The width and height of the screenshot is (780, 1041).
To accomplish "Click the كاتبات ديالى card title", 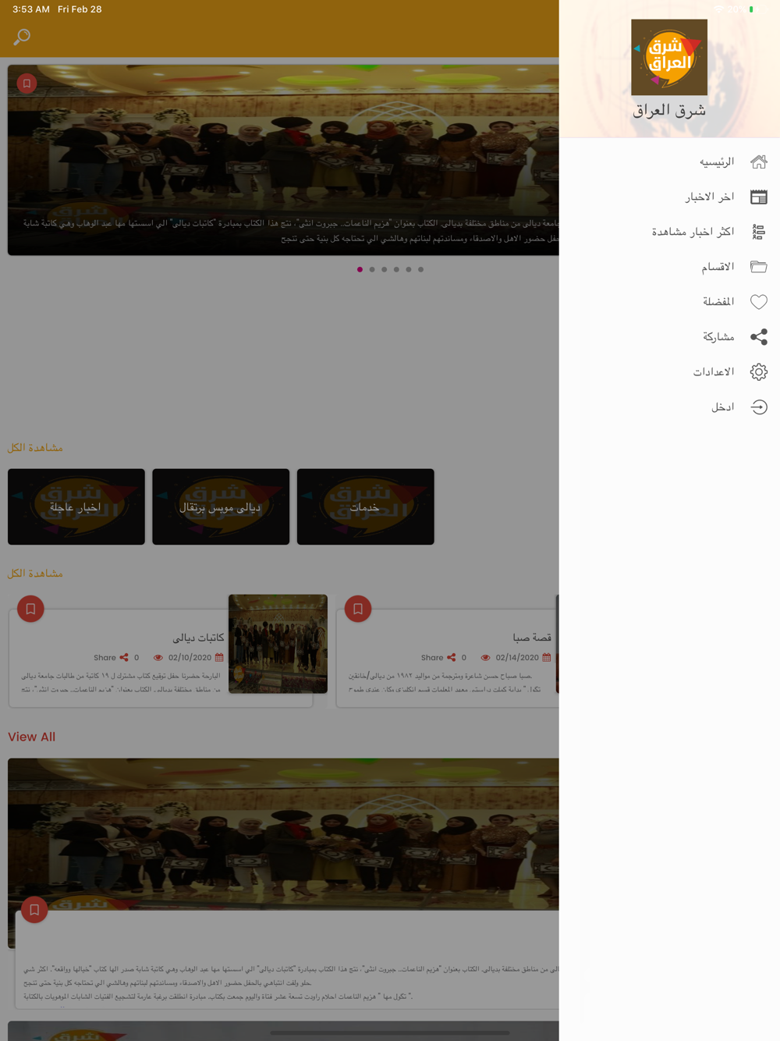I will tap(198, 638).
